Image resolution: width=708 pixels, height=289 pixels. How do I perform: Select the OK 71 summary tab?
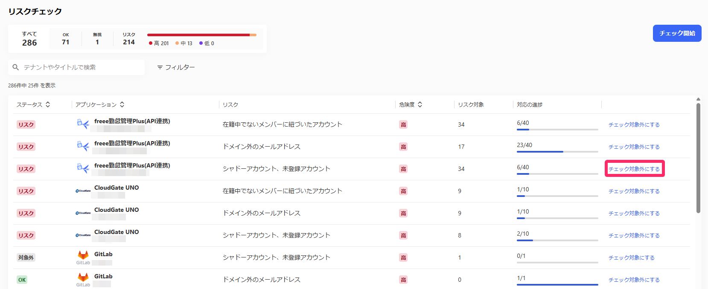click(66, 39)
